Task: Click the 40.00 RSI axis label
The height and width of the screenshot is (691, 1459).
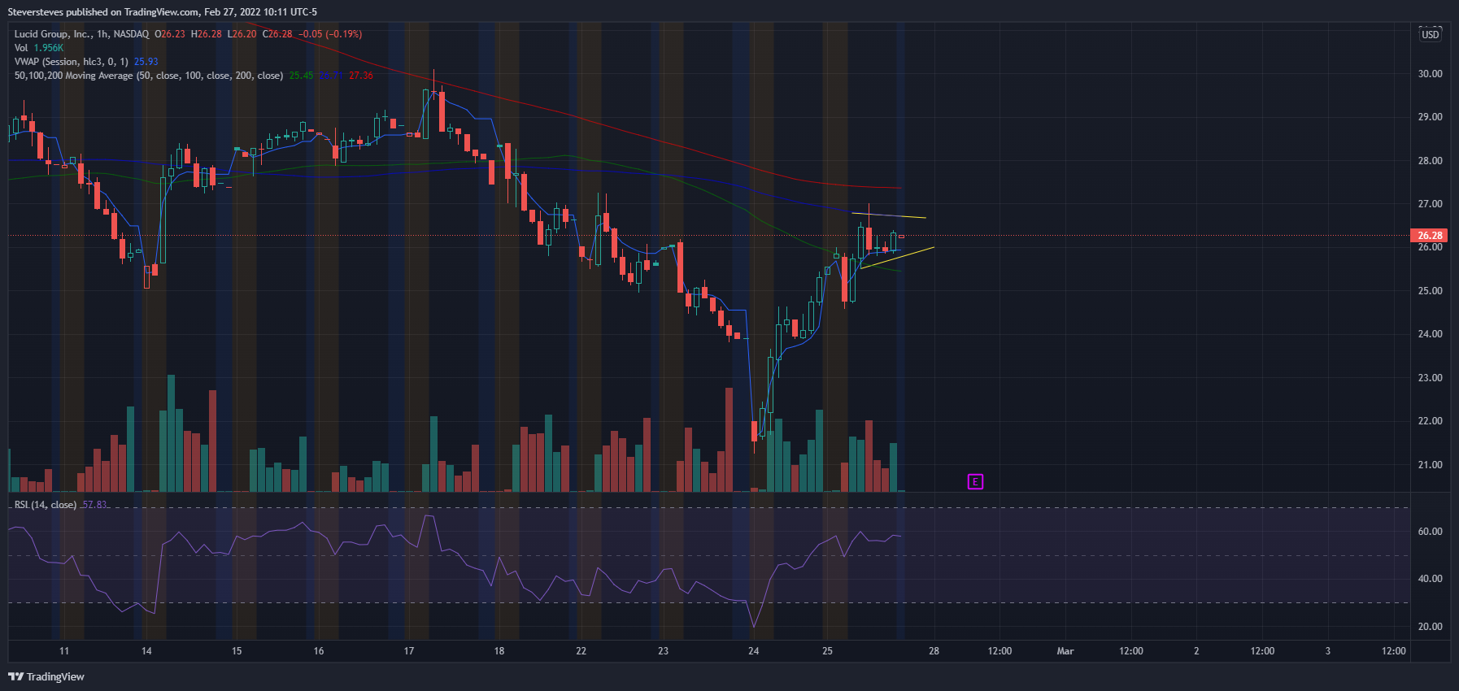Action: [1430, 579]
